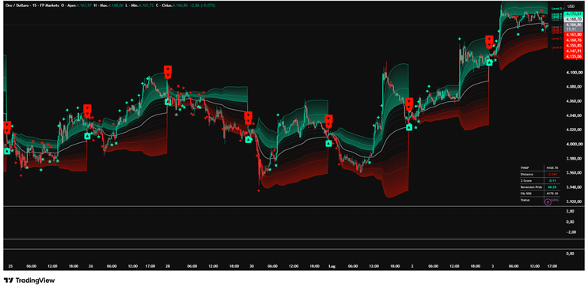Click the 28 date label on time axis
This screenshot has width=588, height=290.
click(x=168, y=266)
